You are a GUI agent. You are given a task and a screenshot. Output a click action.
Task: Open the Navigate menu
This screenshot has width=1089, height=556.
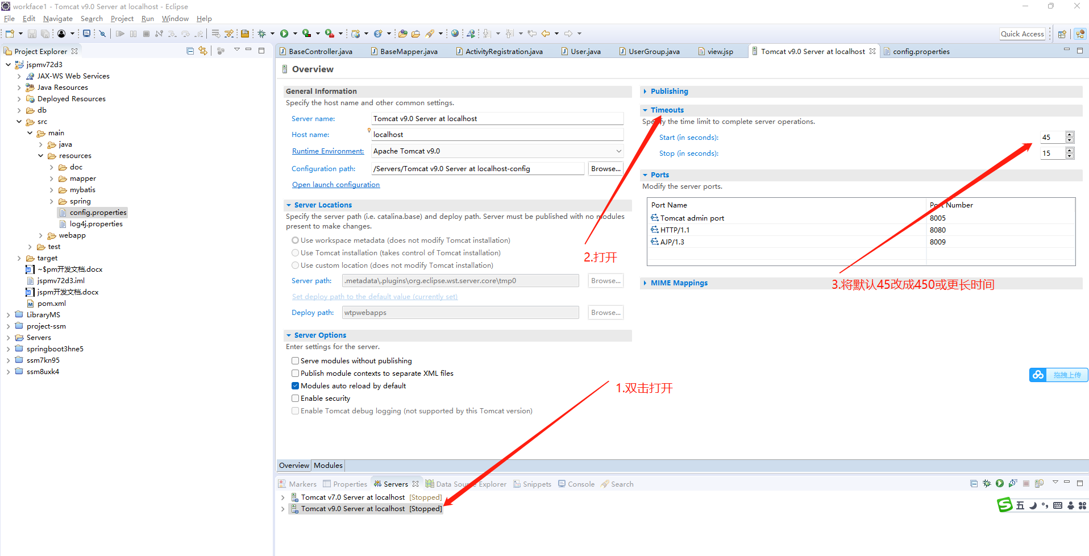(x=58, y=19)
